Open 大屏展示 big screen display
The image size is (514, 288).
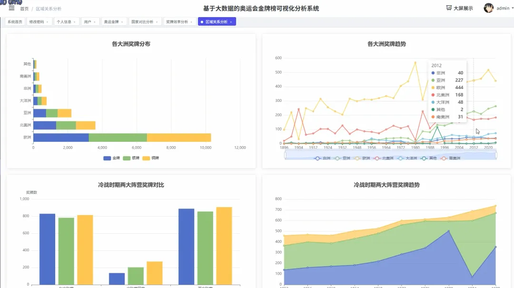[x=459, y=8]
